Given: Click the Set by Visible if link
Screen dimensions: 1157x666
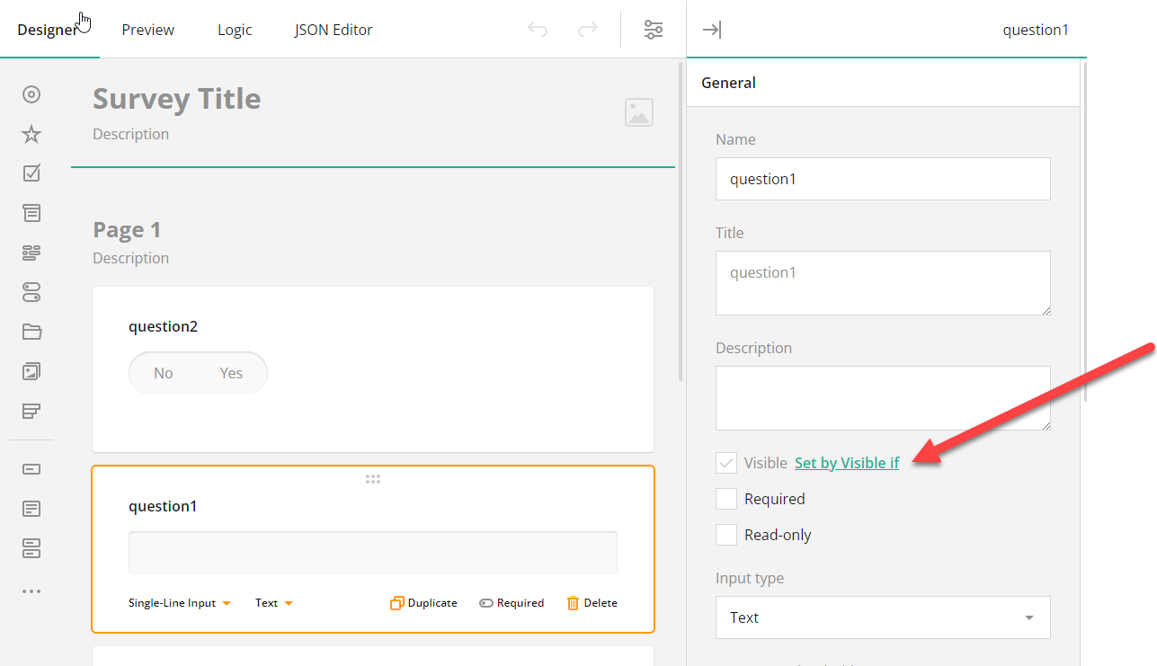Looking at the screenshot, I should click(846, 462).
